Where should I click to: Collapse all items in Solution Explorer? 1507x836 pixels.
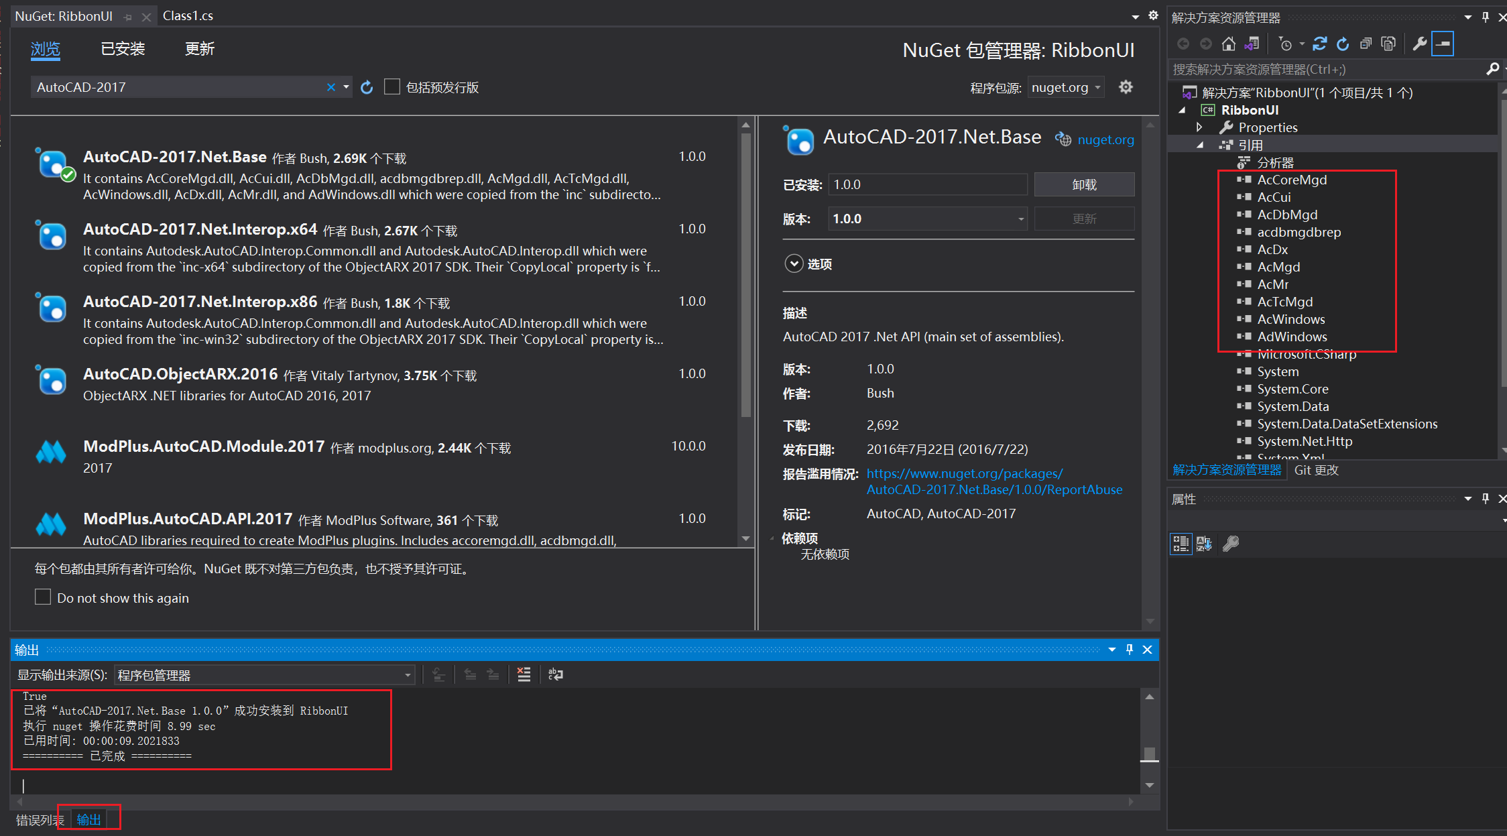click(1366, 44)
